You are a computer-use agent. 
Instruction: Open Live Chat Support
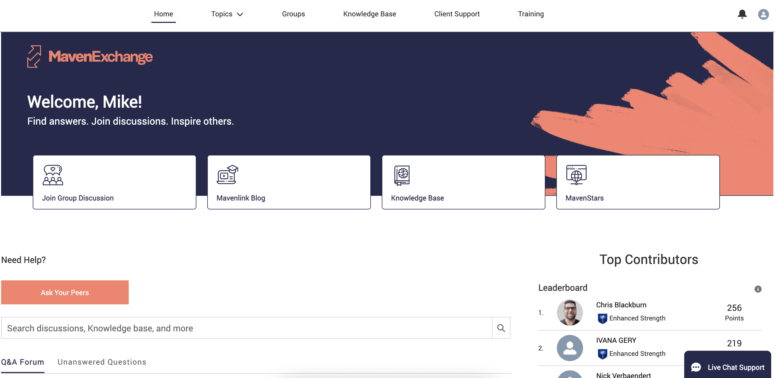pyautogui.click(x=728, y=365)
